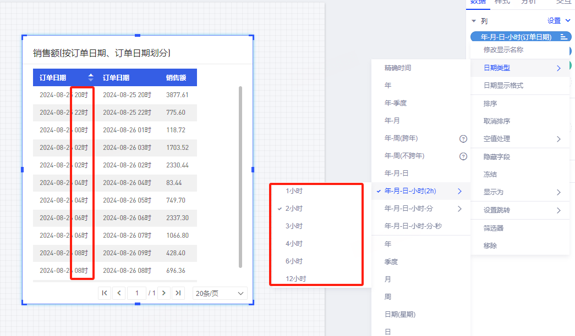The width and height of the screenshot is (575, 336).
Task: Click sort arrows in first 订单日期 header
Action: 91,77
